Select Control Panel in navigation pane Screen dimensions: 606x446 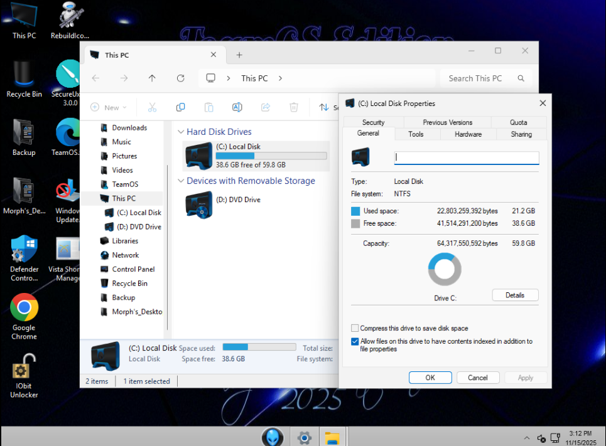(x=133, y=269)
